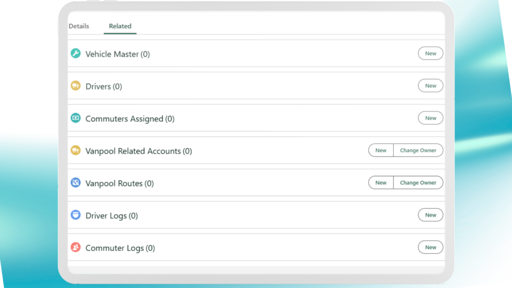Click the Vanpool Routes blue icon
Screen dimensions: 512x288
75,183
